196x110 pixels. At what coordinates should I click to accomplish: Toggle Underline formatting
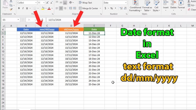(x=27, y=8)
